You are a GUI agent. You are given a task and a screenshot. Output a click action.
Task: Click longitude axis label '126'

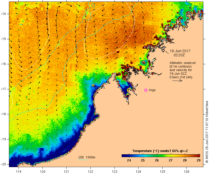186,171
